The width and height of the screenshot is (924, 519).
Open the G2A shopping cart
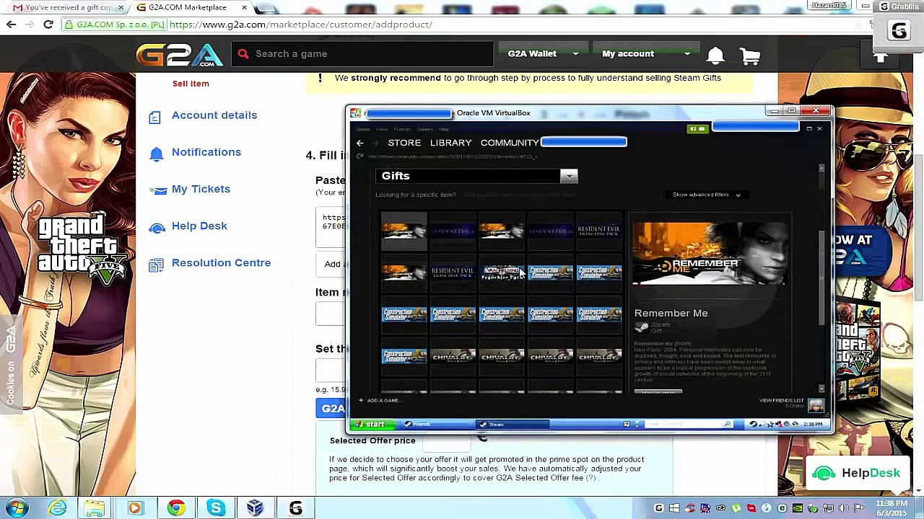pos(750,55)
